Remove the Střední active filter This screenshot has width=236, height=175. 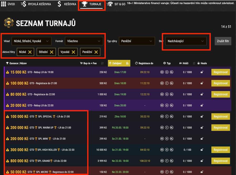point(51,52)
